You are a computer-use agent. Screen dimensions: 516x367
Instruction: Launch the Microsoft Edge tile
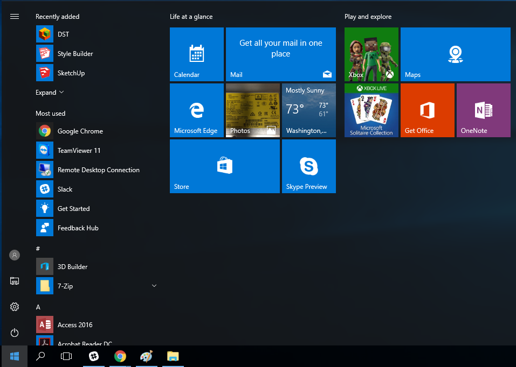tap(197, 110)
